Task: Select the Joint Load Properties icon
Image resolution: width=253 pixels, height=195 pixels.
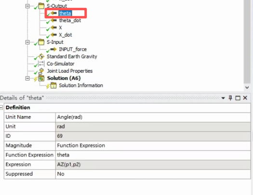Action: coord(41,71)
